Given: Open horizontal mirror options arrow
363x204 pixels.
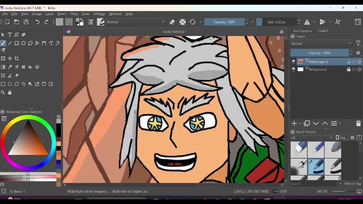Looking at the screenshot, I should point(314,22).
